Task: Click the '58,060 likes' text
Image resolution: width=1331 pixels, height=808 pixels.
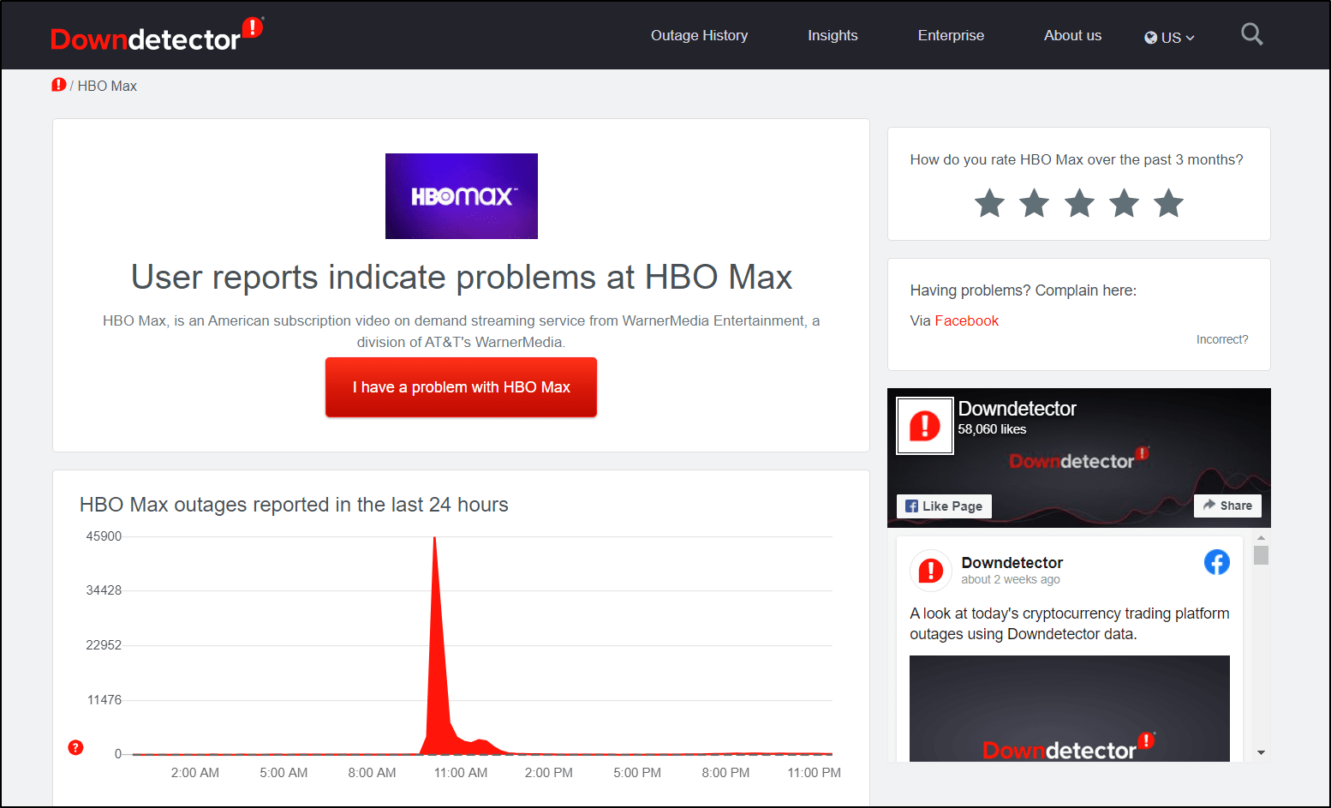Action: pos(992,429)
